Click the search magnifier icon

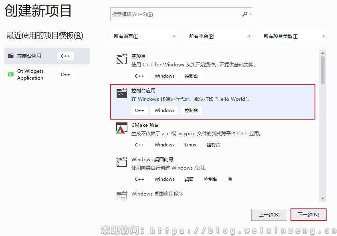click(x=244, y=14)
